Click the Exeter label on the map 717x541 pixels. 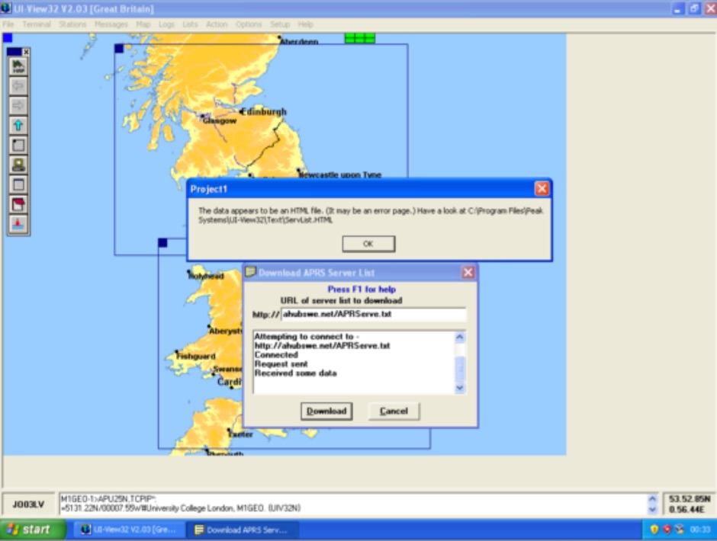pyautogui.click(x=240, y=434)
